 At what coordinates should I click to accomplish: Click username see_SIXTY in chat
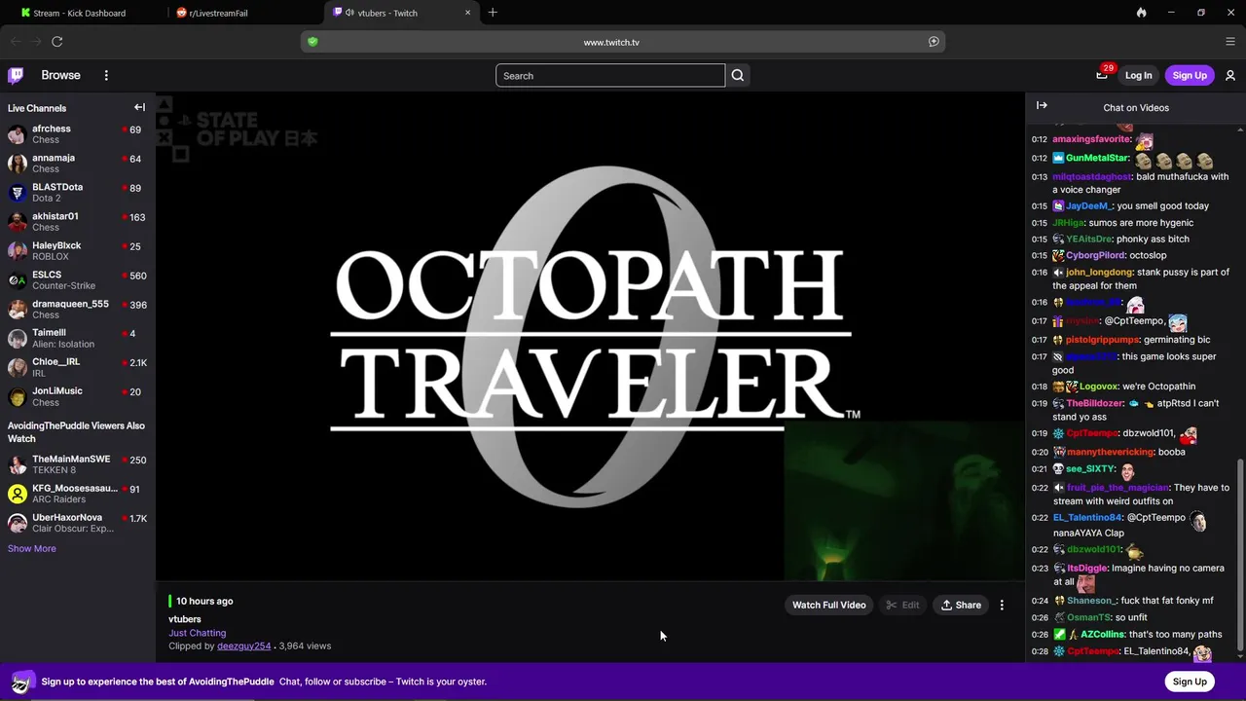pyautogui.click(x=1090, y=468)
